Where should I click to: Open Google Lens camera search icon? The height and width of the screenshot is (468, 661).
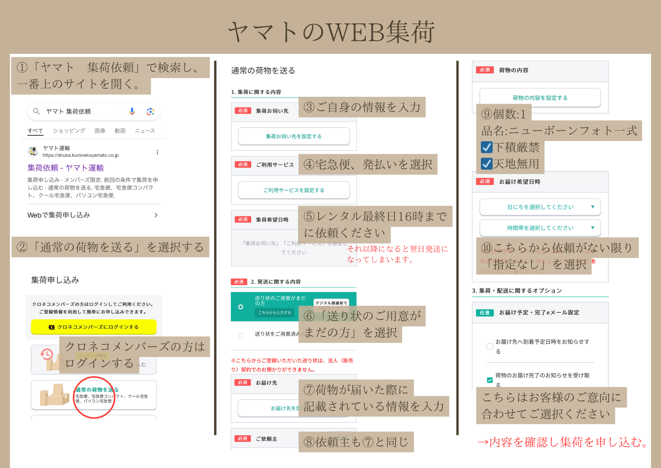pyautogui.click(x=150, y=112)
